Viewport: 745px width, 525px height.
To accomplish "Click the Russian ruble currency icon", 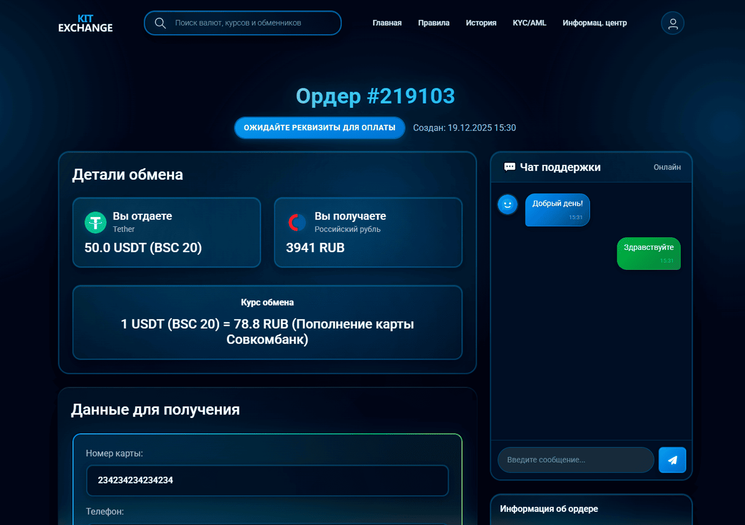I will point(297,222).
